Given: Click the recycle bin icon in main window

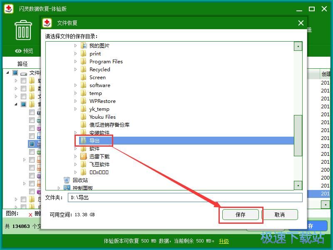Looking at the screenshot, I should [23, 30].
